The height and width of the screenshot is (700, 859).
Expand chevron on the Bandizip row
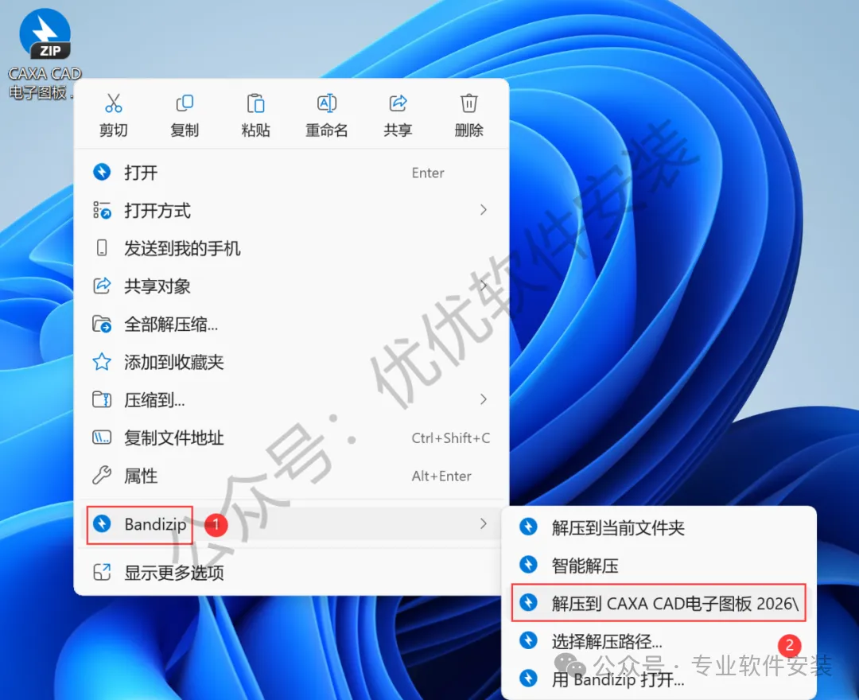pyautogui.click(x=484, y=523)
